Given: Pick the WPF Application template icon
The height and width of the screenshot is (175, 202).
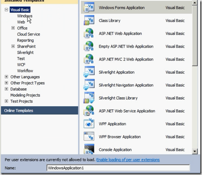Looking at the screenshot, I should click(x=89, y=124).
